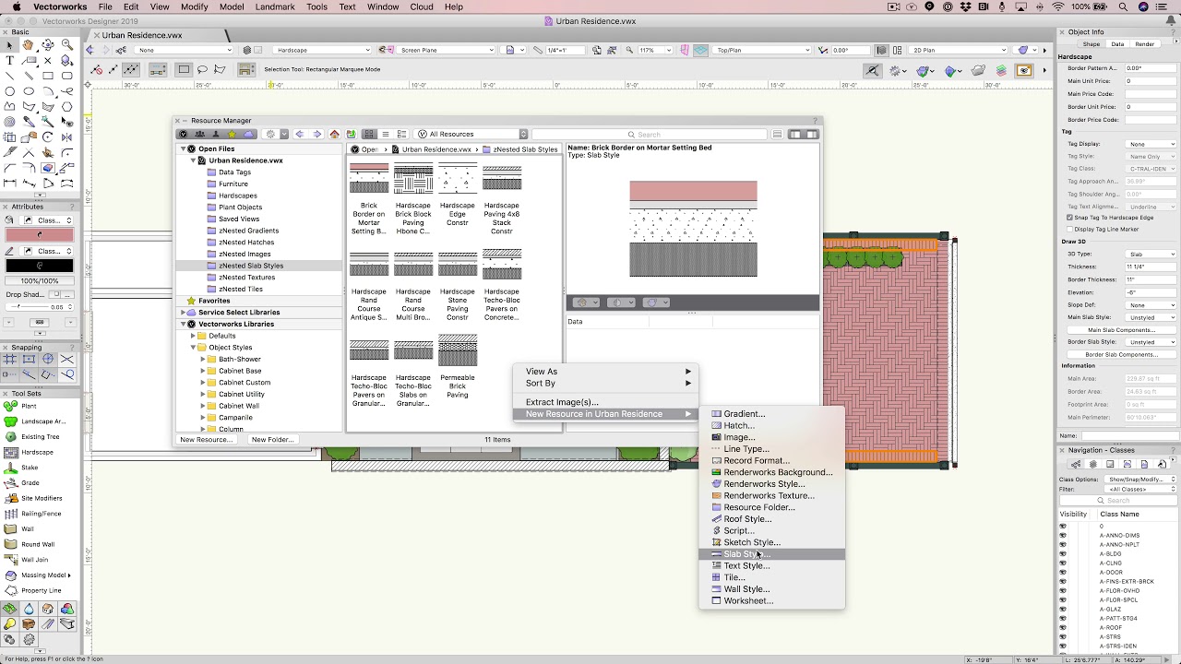Select Extract Image(s) from context menu
The width and height of the screenshot is (1181, 664).
604,402
